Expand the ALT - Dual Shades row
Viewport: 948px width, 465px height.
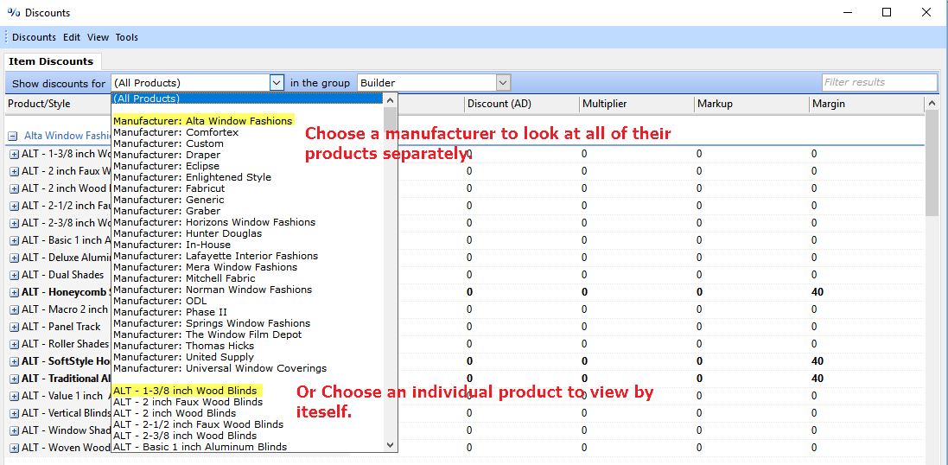15,275
